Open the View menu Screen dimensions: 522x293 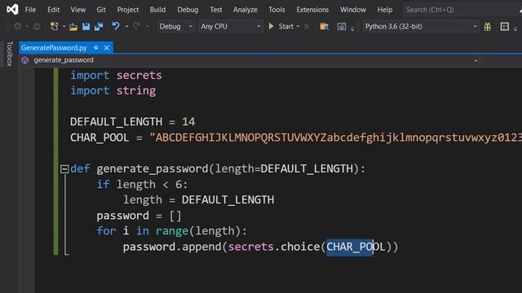click(x=78, y=10)
